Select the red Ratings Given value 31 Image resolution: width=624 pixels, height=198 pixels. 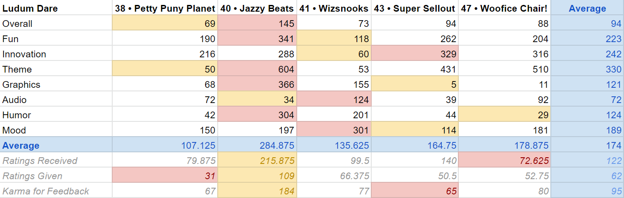coord(165,176)
